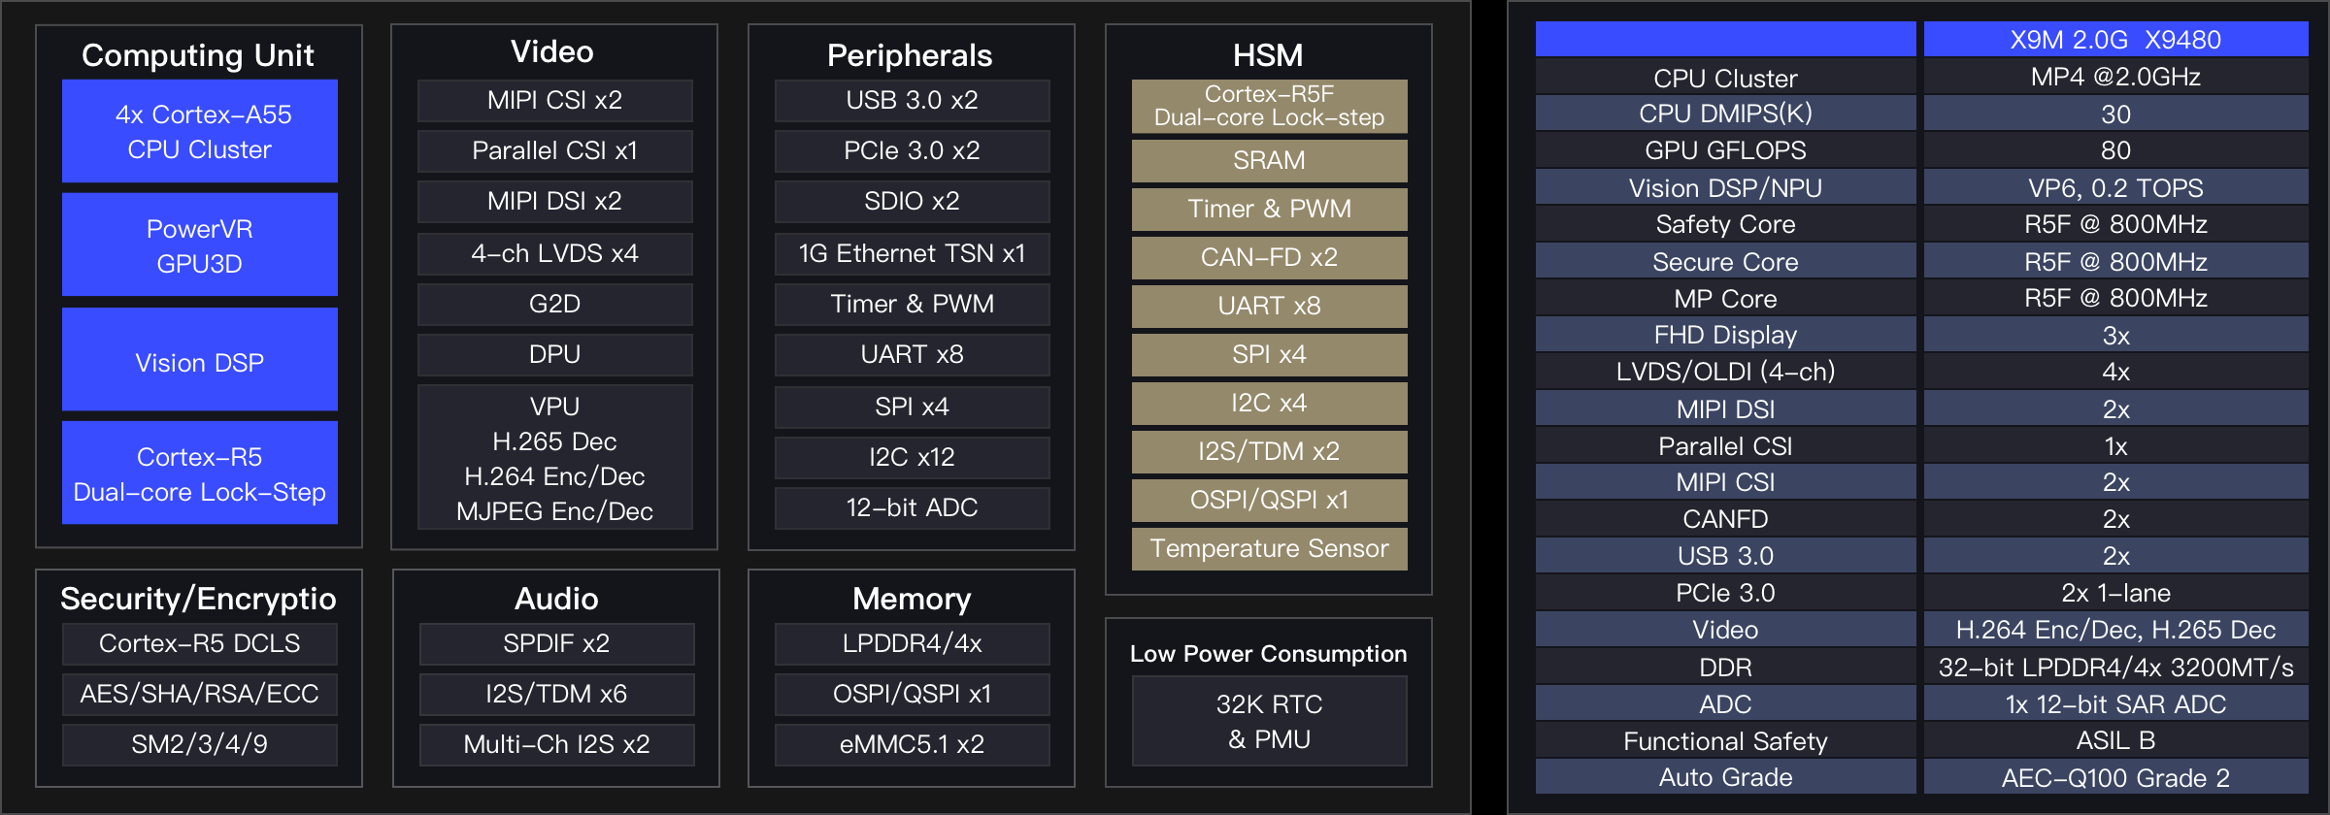Click the CPU DMIPS(K) row label
This screenshot has width=2330, height=815.
pos(1725,114)
